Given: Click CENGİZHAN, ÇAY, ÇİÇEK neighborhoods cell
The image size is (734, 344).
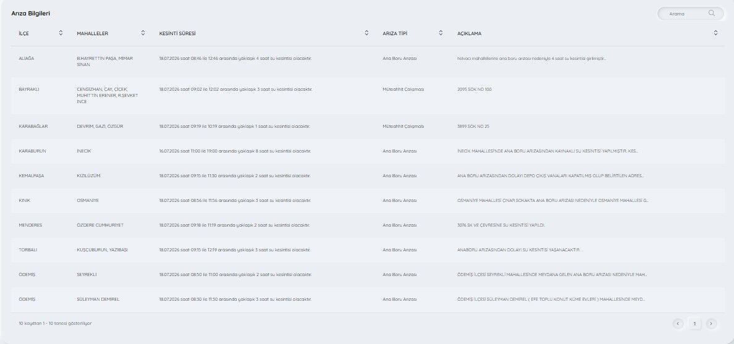Looking at the screenshot, I should [108, 96].
